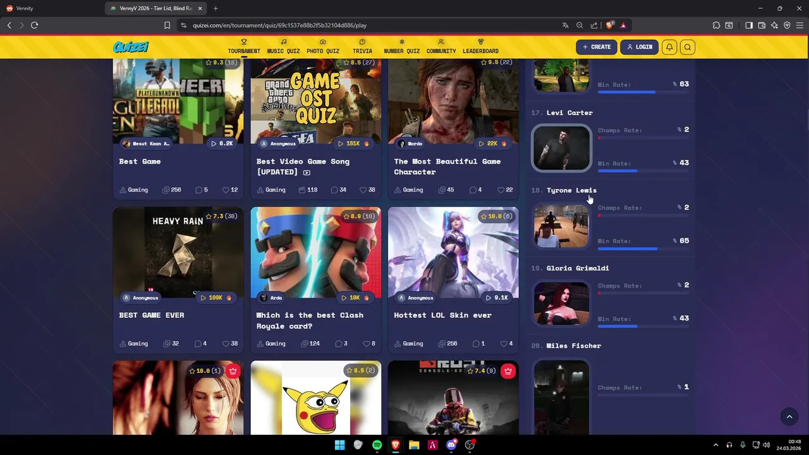The height and width of the screenshot is (455, 809).
Task: Click the Create button
Action: pyautogui.click(x=597, y=47)
